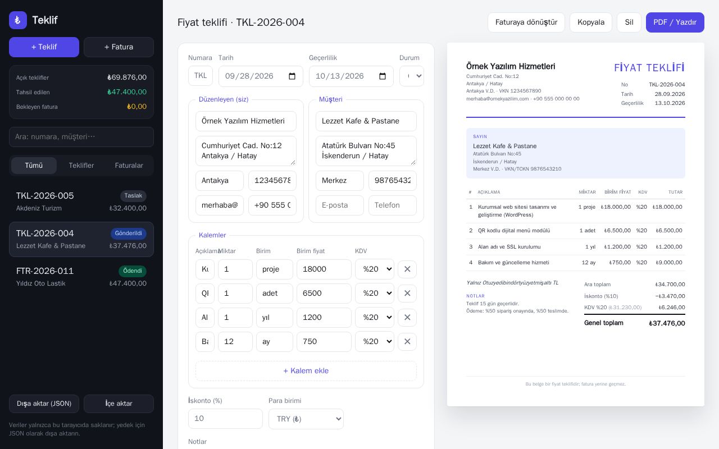Open KDV dropdown for 'adet' row
This screenshot has height=449, width=719.
375,293
